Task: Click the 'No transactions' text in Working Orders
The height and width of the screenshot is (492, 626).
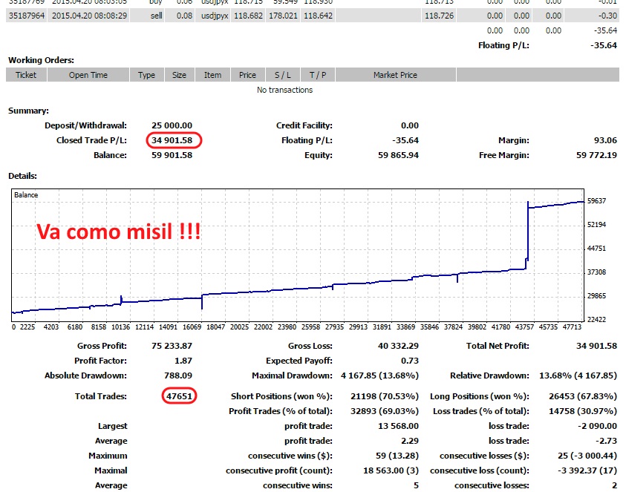Action: tap(284, 90)
